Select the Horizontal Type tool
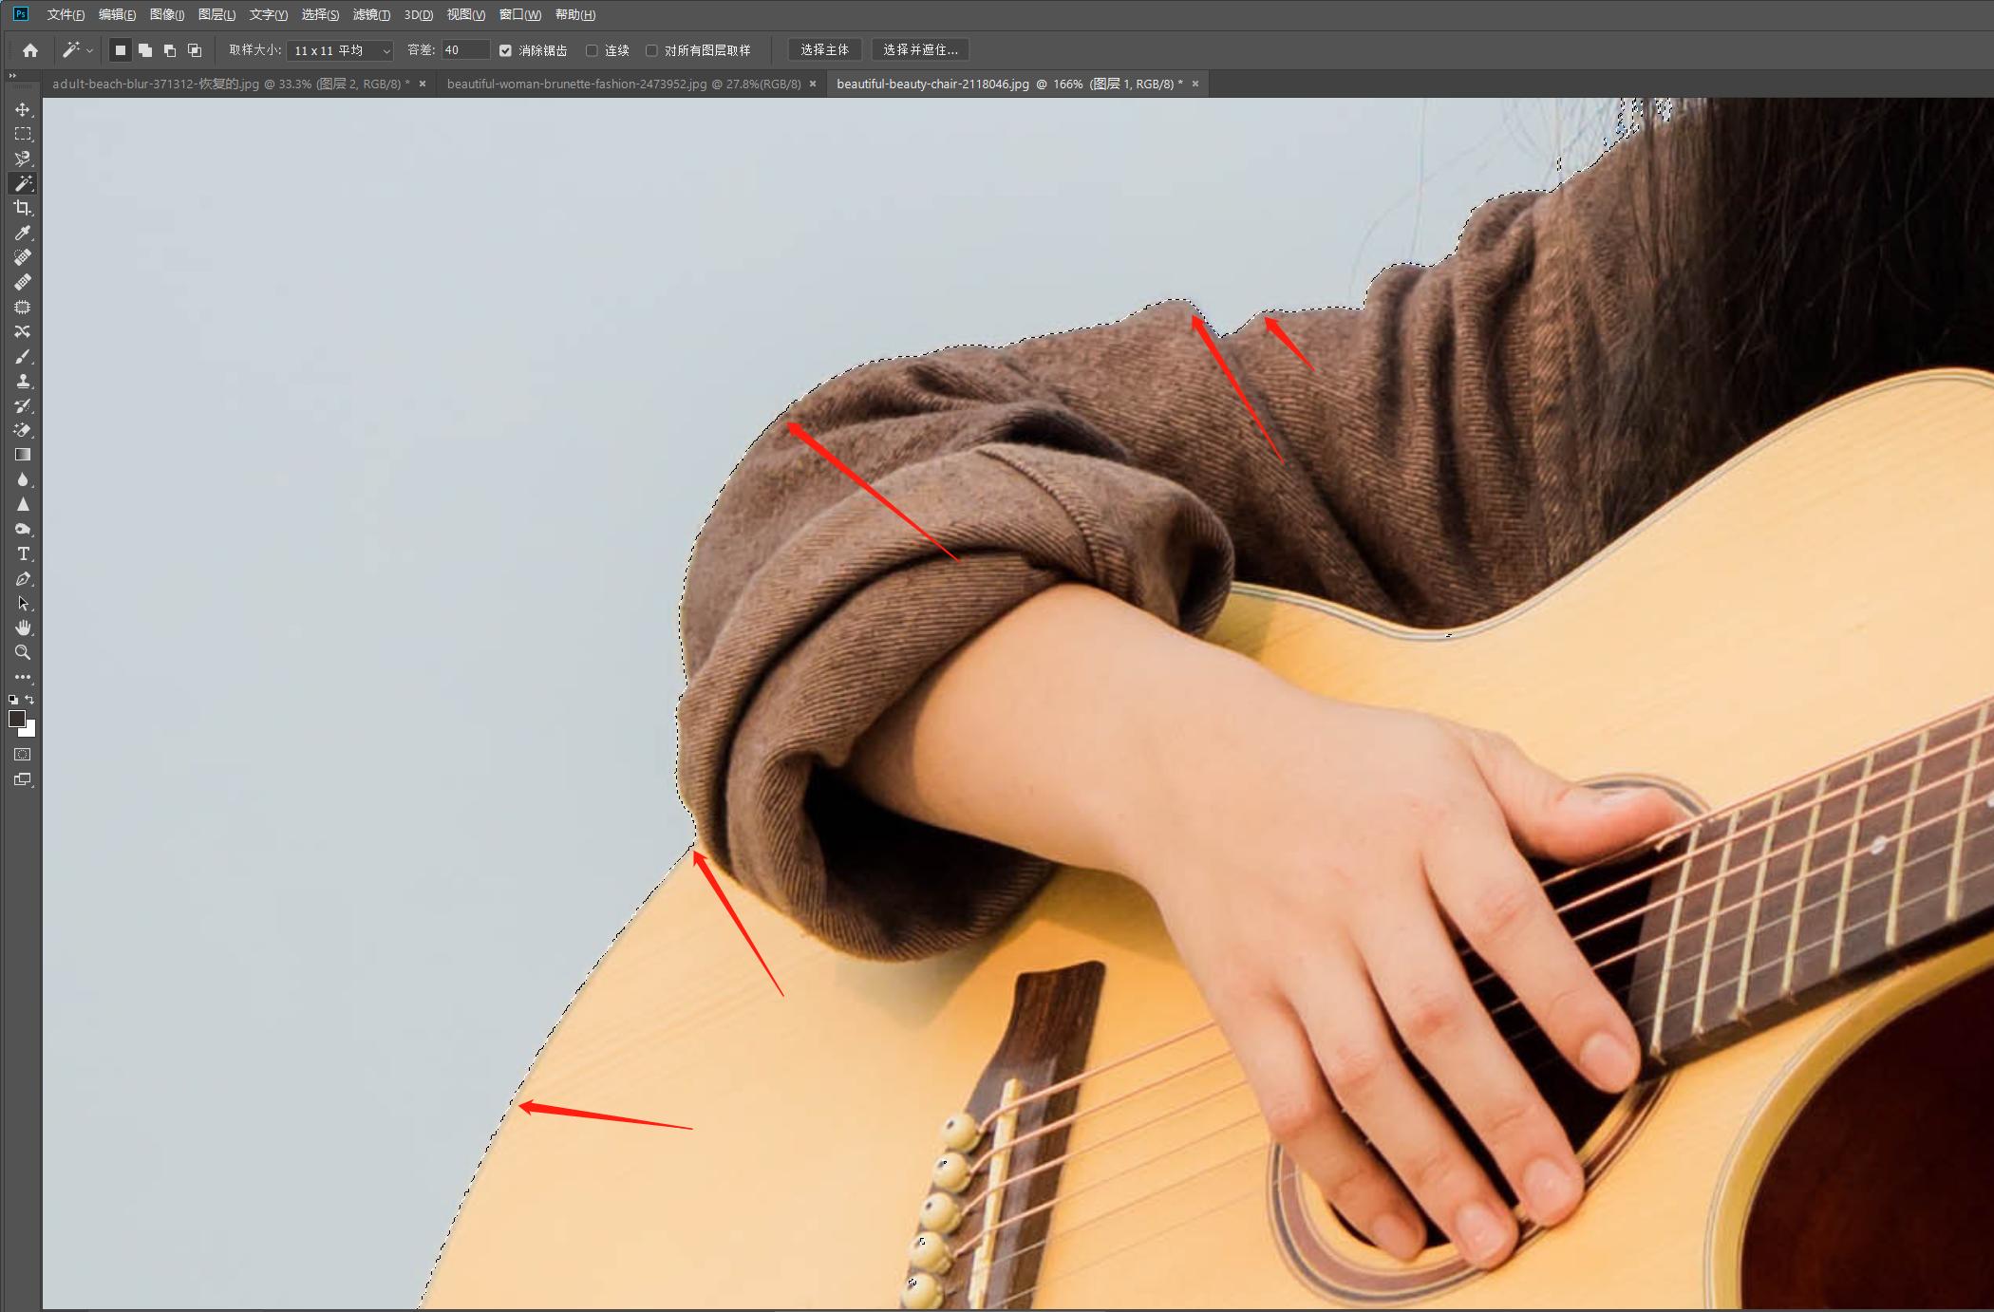 pos(23,554)
